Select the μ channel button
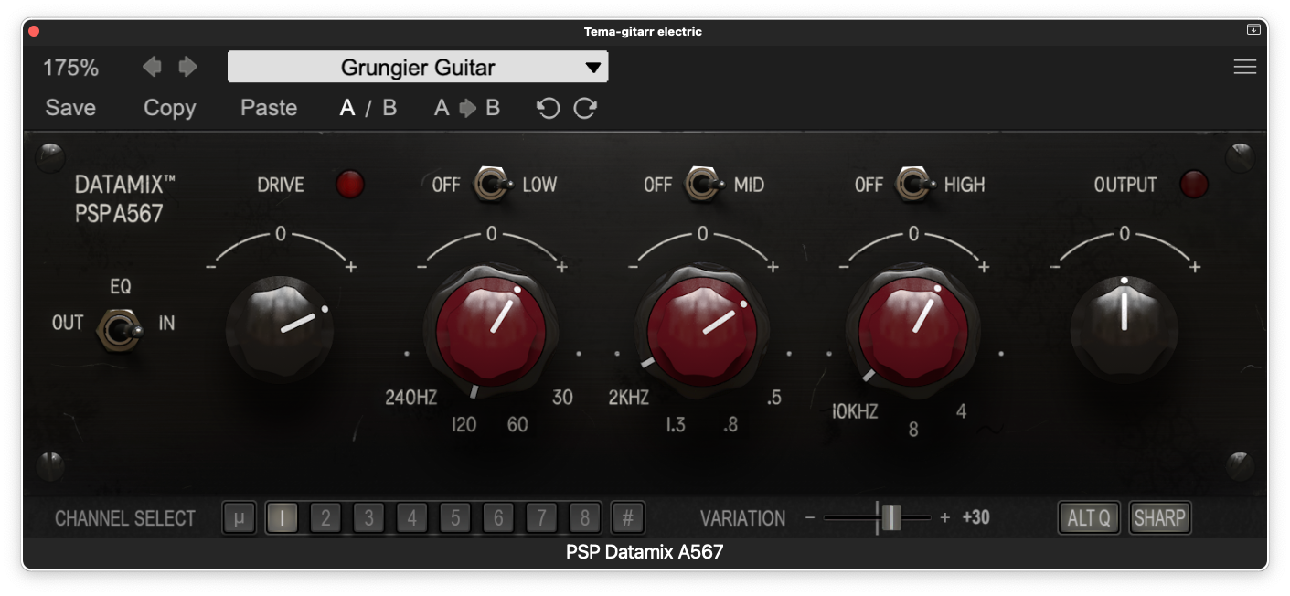The height and width of the screenshot is (596, 1290). [x=240, y=518]
